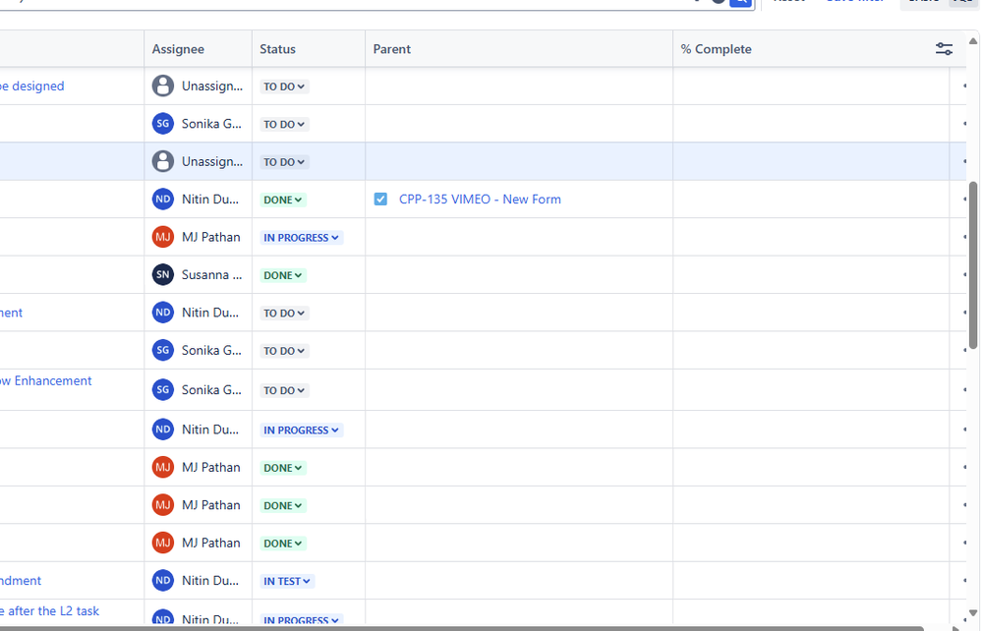This screenshot has width=982, height=631.
Task: Open TO DO status dropdown in highlighted row
Action: [x=284, y=162]
